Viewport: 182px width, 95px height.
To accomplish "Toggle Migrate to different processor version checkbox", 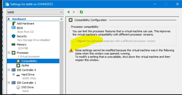I will tap(74, 41).
